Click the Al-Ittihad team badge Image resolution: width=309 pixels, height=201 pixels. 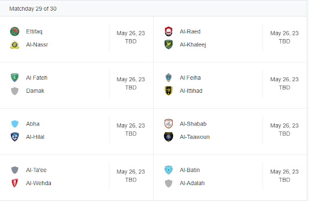[x=169, y=91]
